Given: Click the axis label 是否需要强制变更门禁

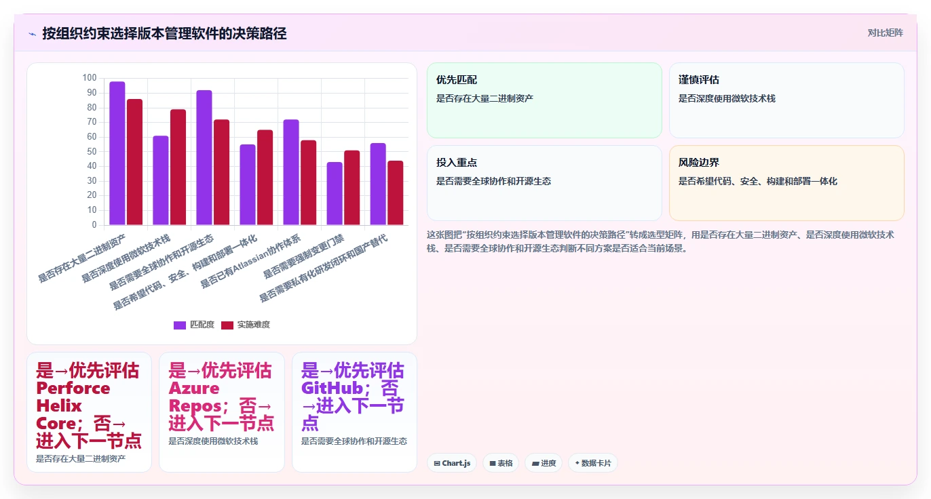Looking at the screenshot, I should pos(304,257).
